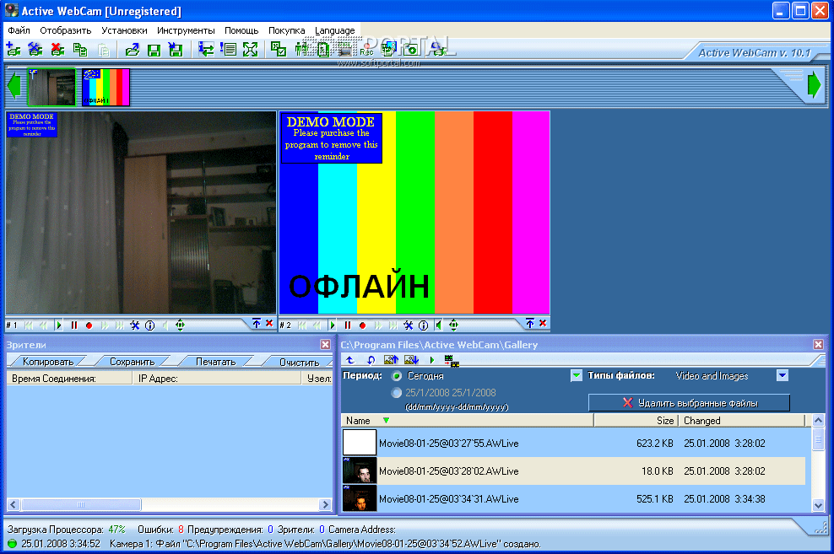834x554 pixels.
Task: Show camera #1 info icon
Action: coord(150,325)
